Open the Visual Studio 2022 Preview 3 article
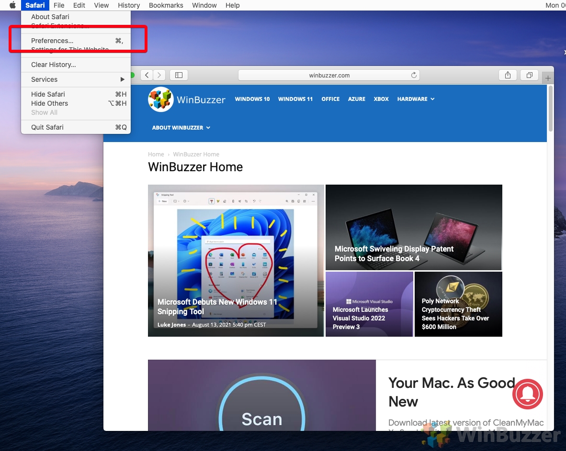 (x=360, y=318)
